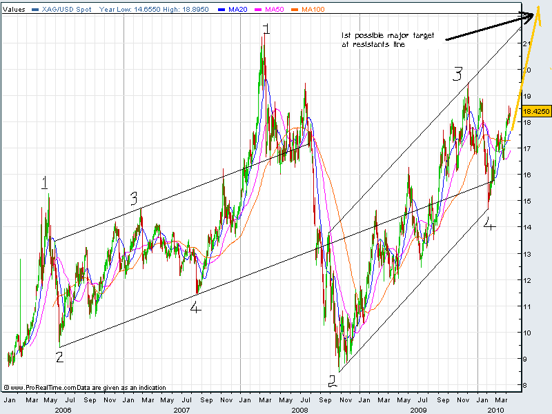
Task: Click the MA50 magenta legend swatch
Action: pos(258,10)
